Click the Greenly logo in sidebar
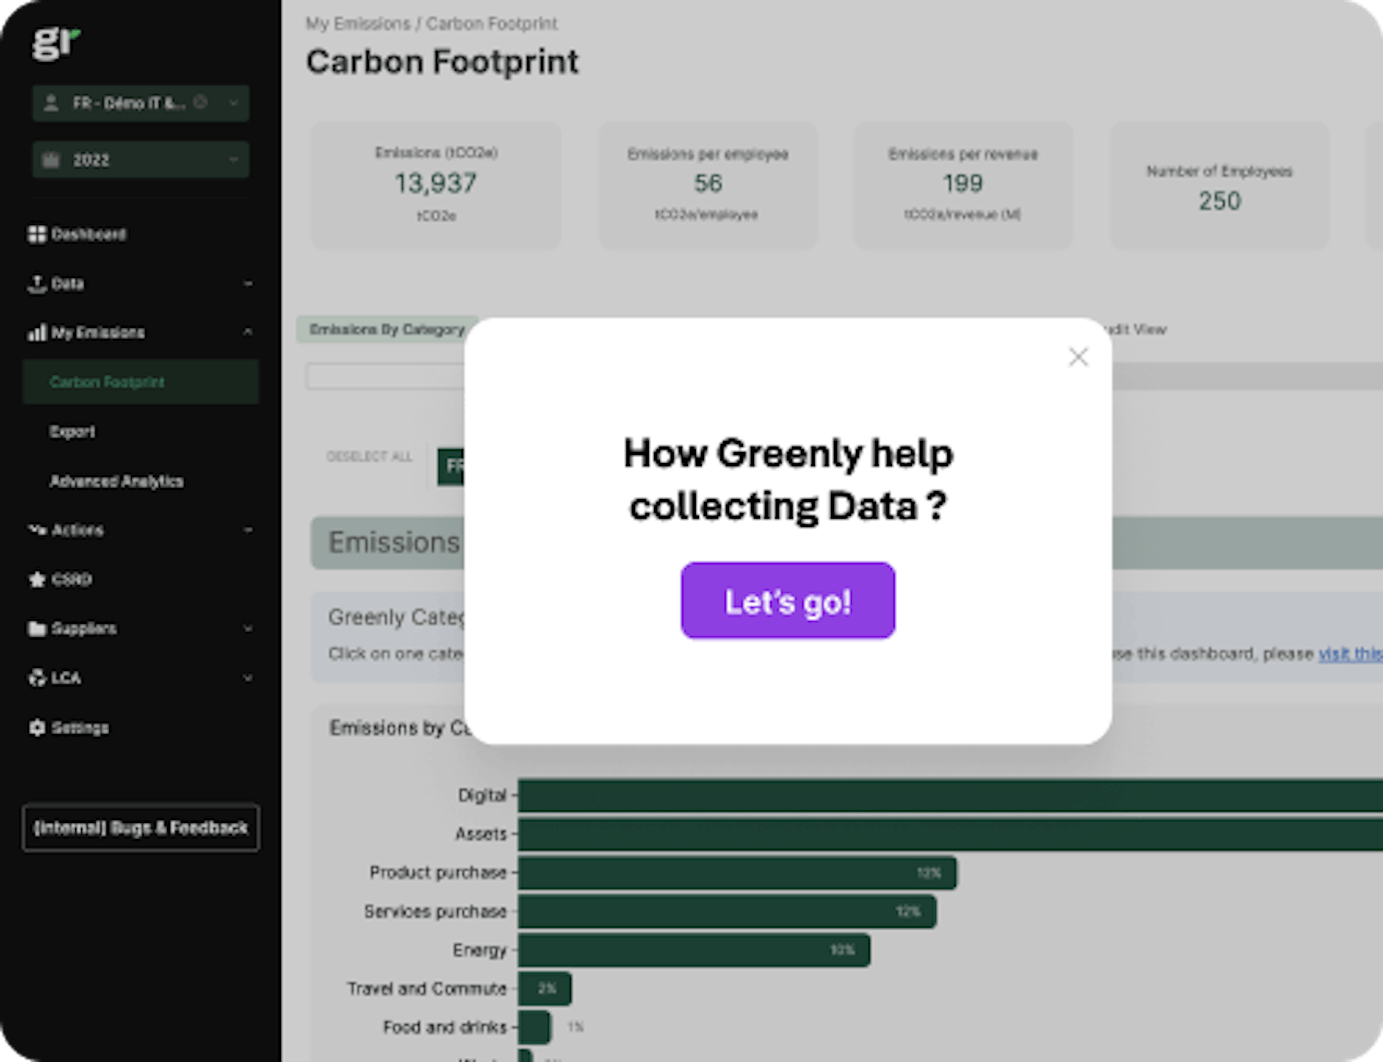The image size is (1383, 1062). point(56,44)
